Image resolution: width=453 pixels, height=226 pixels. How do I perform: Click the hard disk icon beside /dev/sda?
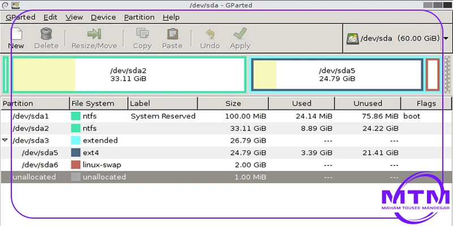353,38
